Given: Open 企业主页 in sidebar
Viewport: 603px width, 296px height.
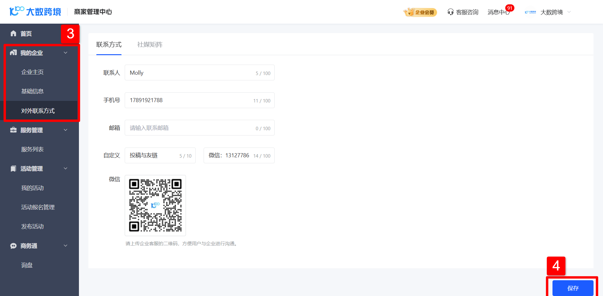Looking at the screenshot, I should click(x=32, y=72).
